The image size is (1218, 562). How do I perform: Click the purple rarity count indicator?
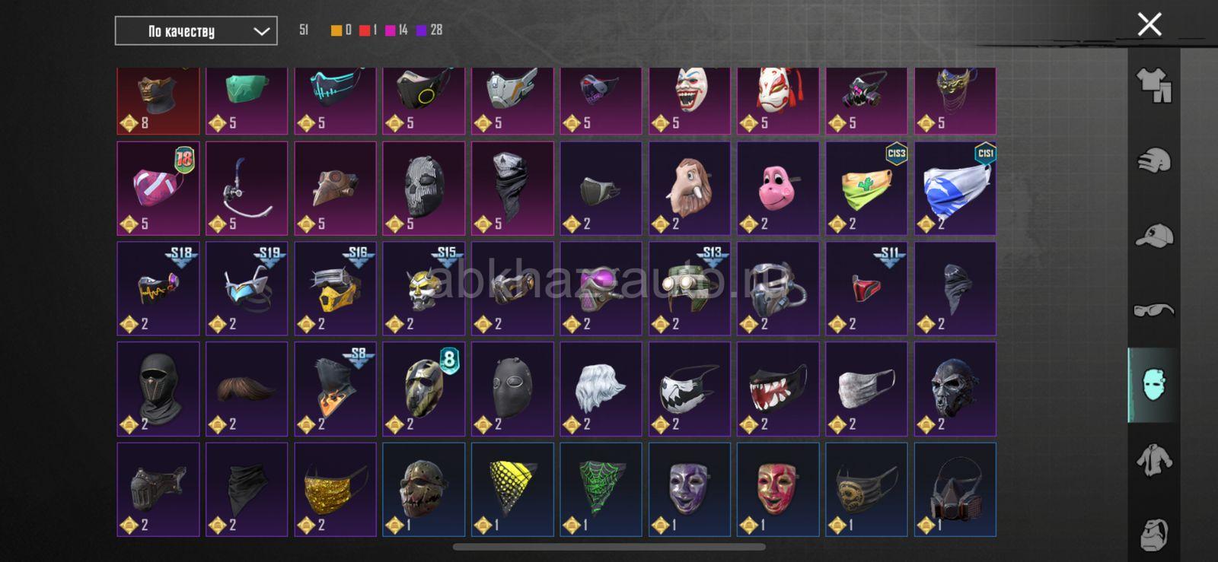[x=429, y=30]
